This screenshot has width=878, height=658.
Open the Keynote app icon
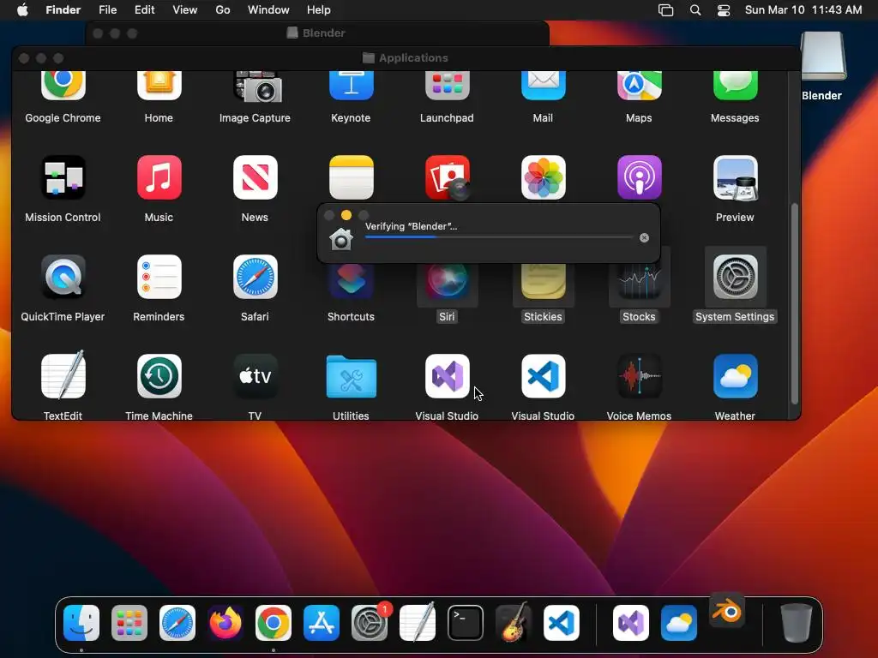click(351, 86)
